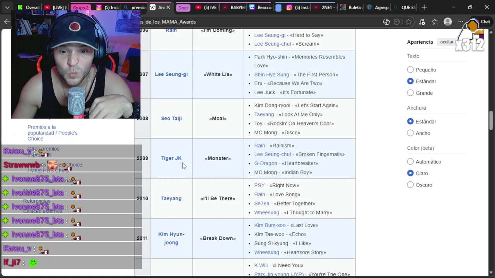
Task: Open the G-Dragon link
Action: click(266, 163)
